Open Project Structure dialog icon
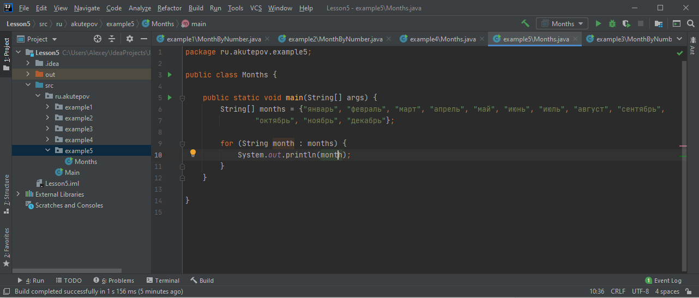The image size is (699, 298). (659, 23)
